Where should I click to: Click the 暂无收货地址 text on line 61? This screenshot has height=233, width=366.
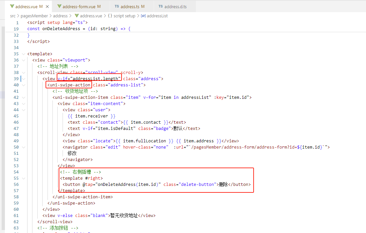[x=124, y=216]
